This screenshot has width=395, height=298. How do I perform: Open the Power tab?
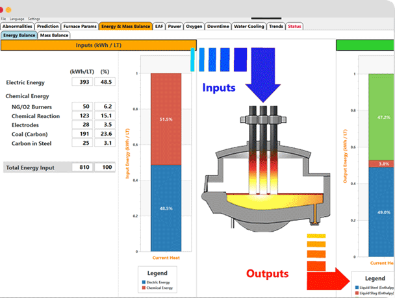coord(174,26)
